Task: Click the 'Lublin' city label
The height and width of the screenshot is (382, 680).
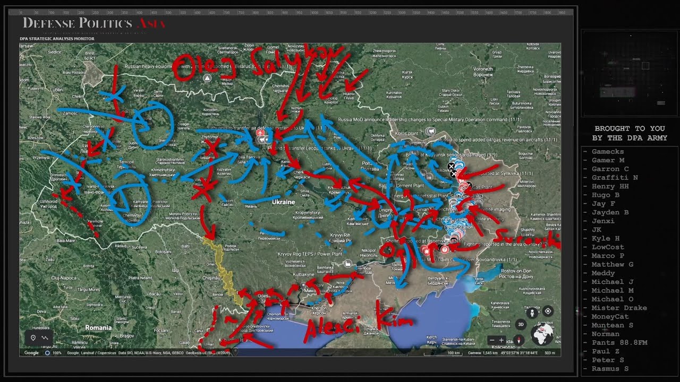Action: coord(55,90)
